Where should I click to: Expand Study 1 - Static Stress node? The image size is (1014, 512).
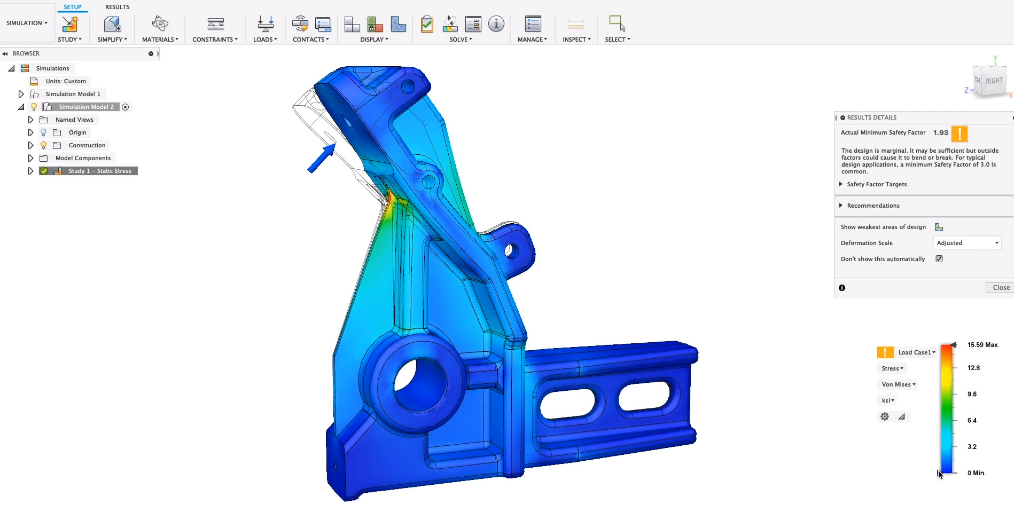pos(30,171)
